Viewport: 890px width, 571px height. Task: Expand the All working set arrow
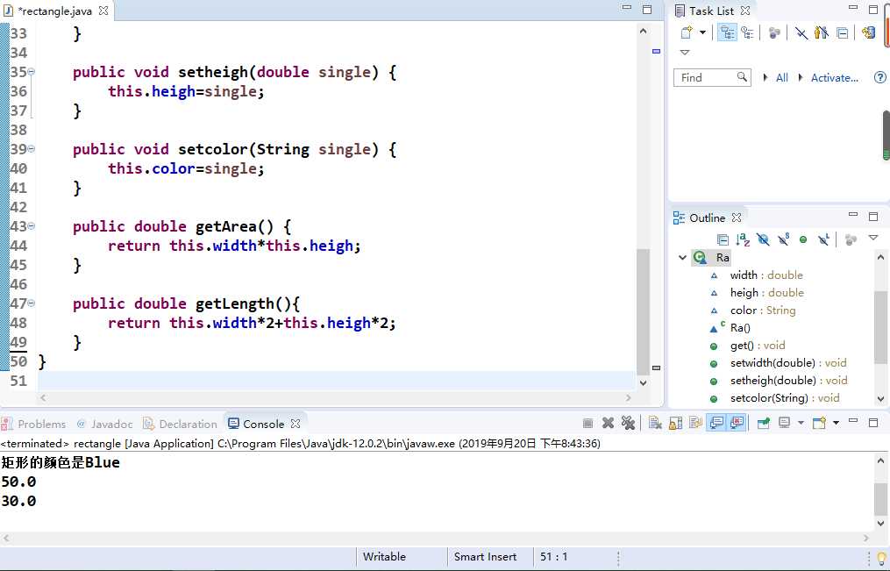pyautogui.click(x=765, y=78)
